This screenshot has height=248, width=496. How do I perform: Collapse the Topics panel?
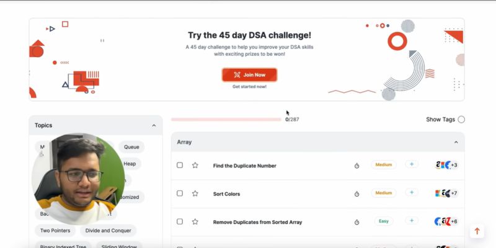click(x=154, y=126)
